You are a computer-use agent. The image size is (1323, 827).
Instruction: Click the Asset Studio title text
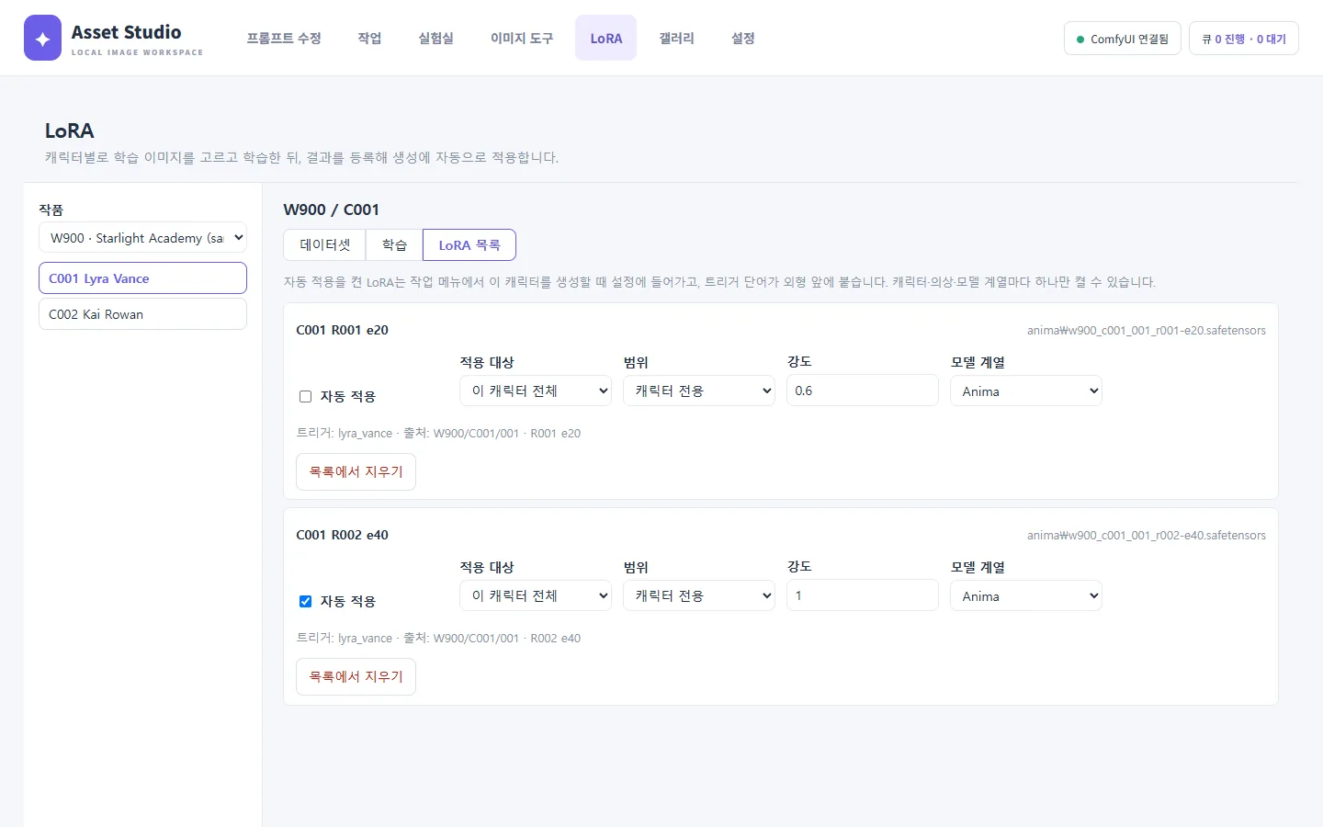pyautogui.click(x=126, y=32)
